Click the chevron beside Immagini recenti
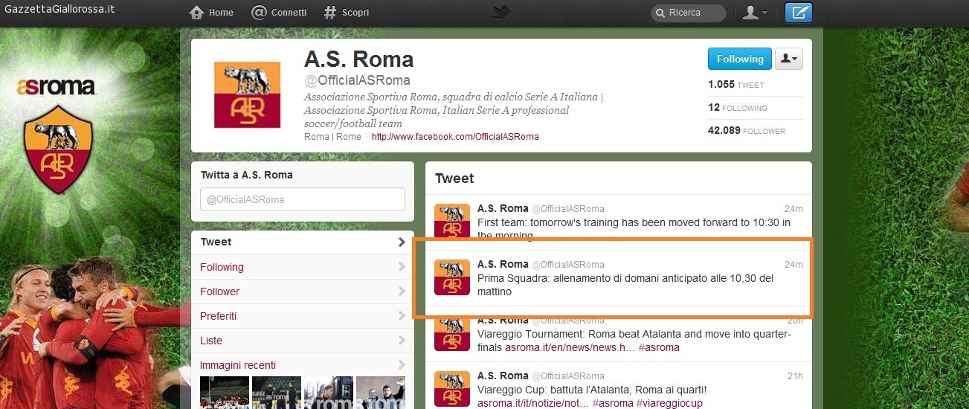Image resolution: width=969 pixels, height=409 pixels. click(402, 365)
